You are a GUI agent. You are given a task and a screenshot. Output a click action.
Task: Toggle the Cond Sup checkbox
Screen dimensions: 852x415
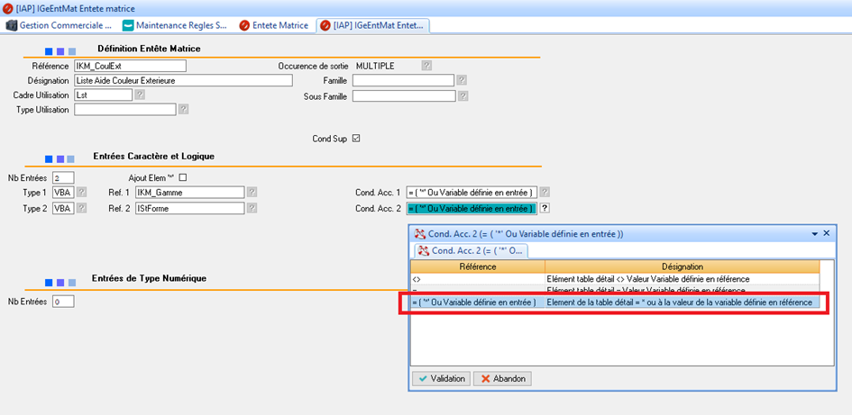tap(356, 138)
